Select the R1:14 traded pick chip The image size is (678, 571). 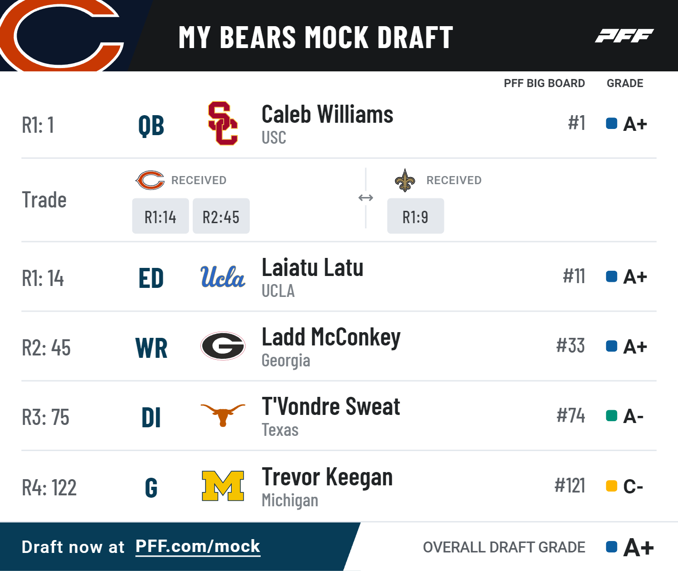coord(160,217)
